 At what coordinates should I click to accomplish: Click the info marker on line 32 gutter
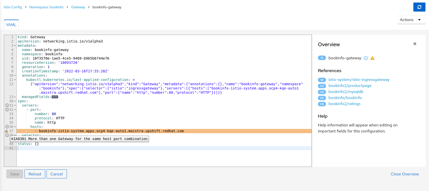[7, 110]
